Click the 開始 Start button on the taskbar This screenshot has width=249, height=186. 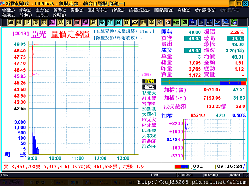[x=12, y=182]
